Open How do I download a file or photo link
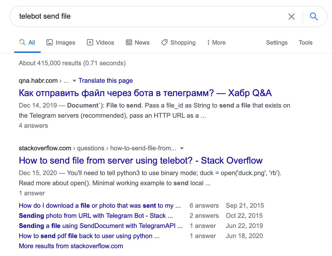 coord(100,206)
